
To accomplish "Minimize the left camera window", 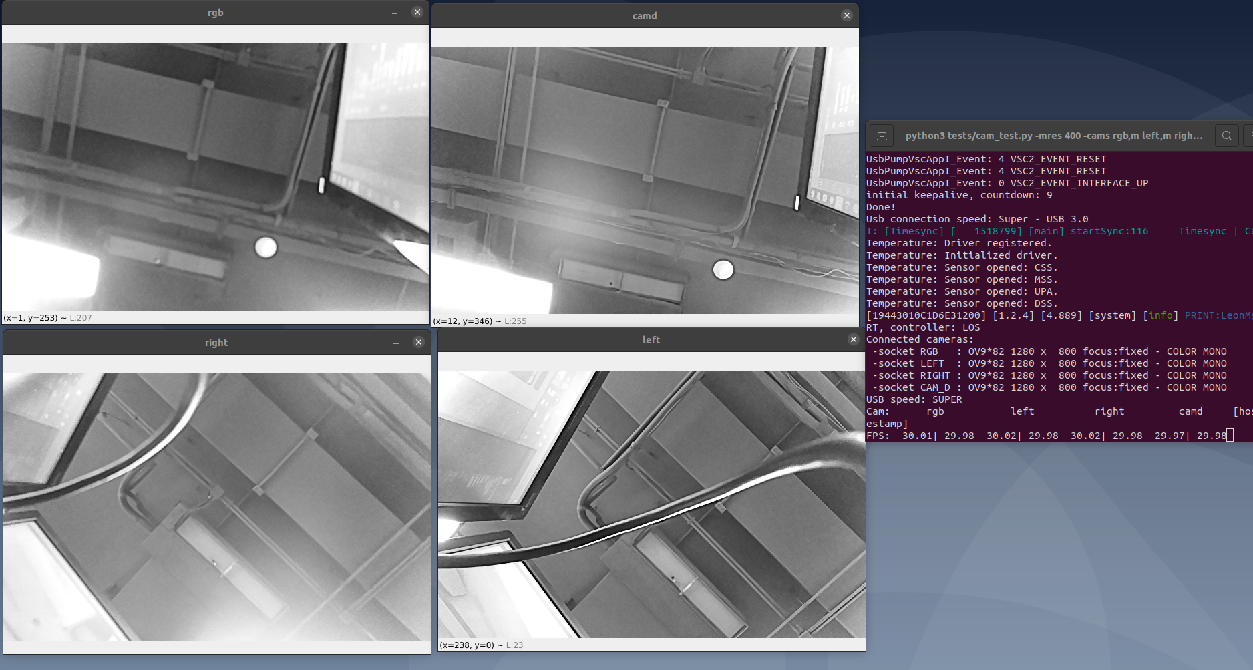I will 831,340.
